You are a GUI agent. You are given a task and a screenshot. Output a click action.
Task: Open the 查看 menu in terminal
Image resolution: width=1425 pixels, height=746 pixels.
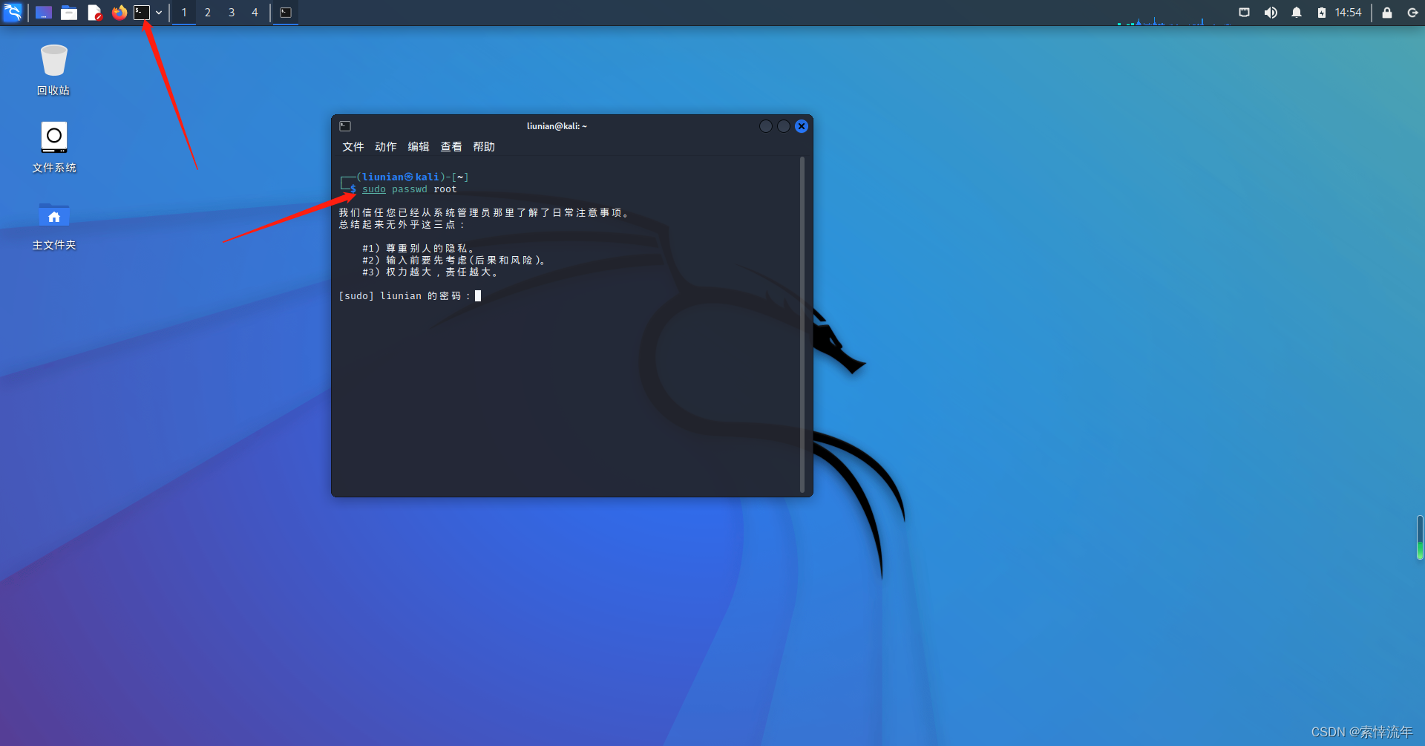point(451,147)
